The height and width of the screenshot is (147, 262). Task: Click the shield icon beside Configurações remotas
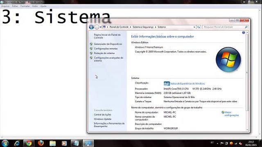pos(91,49)
